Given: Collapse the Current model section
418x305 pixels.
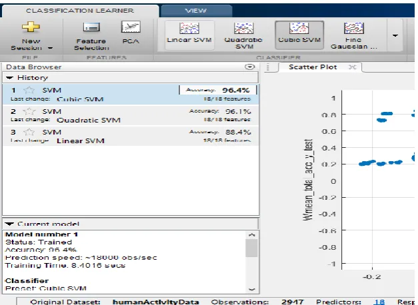Looking at the screenshot, I should click(9, 224).
